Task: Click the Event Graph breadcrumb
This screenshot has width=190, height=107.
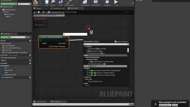Action: coord(71,12)
